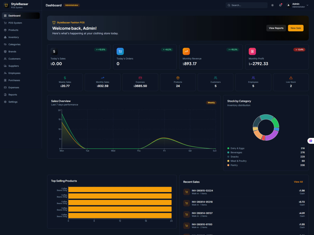The height and width of the screenshot is (235, 314).
Task: Click the Products box icon card
Action: coord(178,78)
